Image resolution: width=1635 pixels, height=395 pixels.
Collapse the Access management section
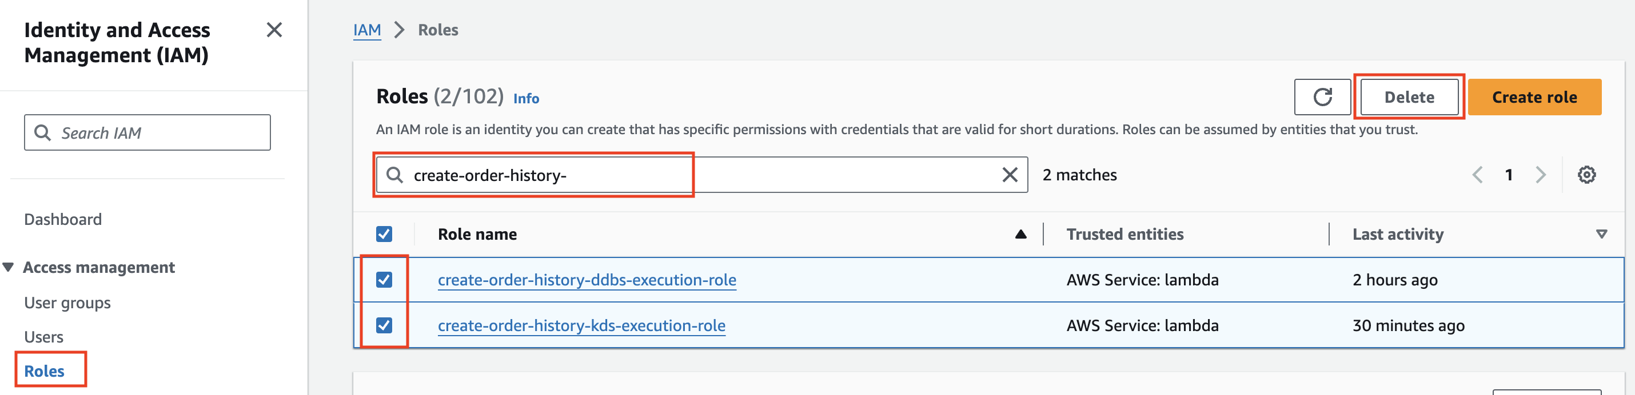coord(8,267)
